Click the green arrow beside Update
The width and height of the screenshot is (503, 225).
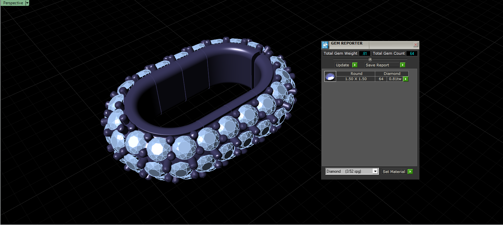(355, 65)
